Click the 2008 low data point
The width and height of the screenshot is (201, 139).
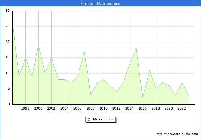91,95
